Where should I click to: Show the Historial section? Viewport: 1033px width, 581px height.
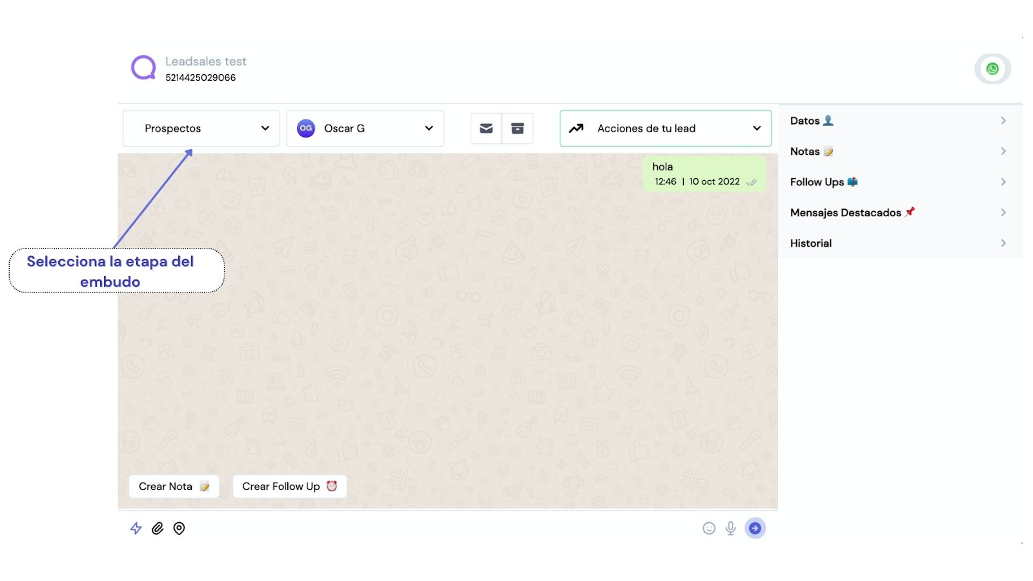tap(900, 243)
